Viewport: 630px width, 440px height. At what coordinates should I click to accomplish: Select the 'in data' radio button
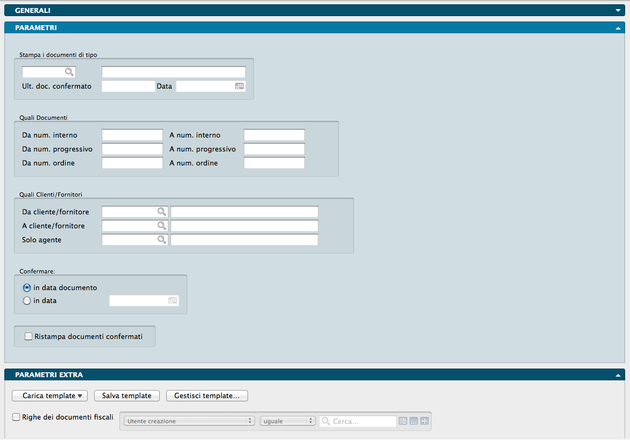27,301
